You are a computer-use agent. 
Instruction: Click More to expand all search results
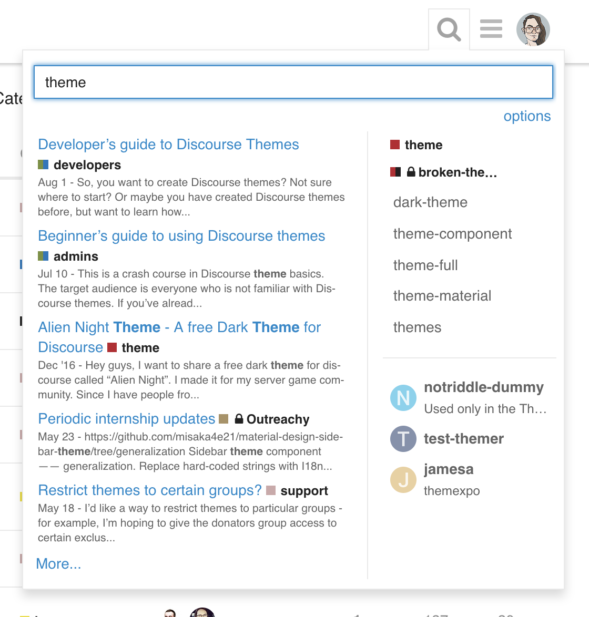[58, 563]
